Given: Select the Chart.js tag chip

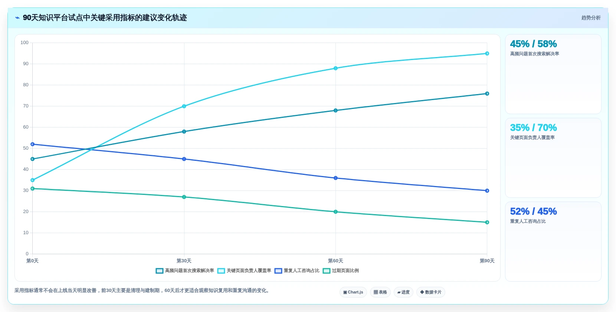Looking at the screenshot, I should (353, 292).
